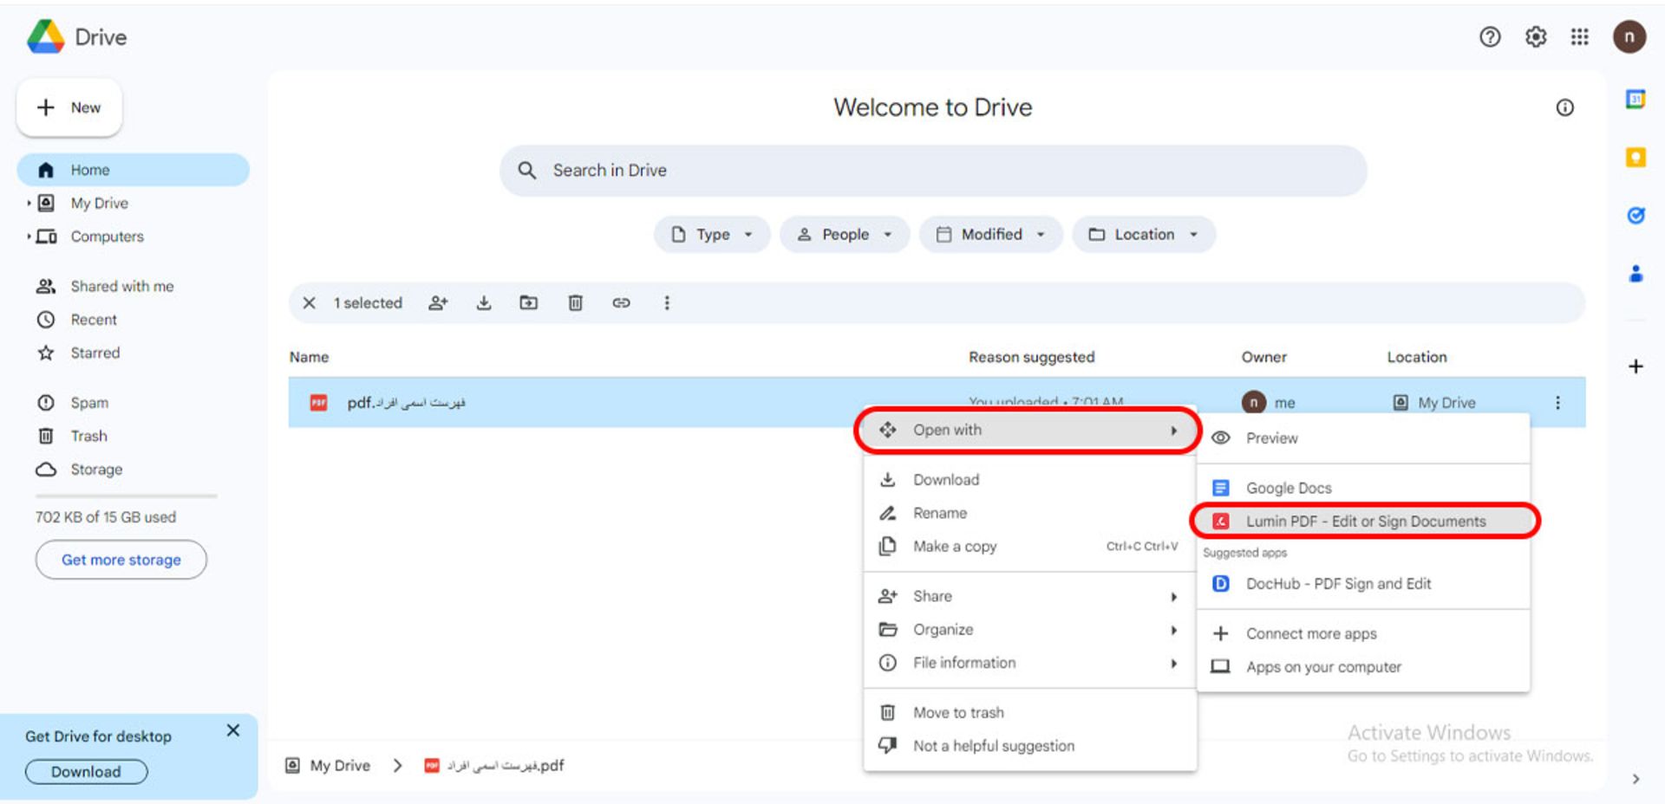Screen dimensions: 1665x804
Task: Open with DocHub - PDF Sign and Edit
Action: pos(1363,584)
